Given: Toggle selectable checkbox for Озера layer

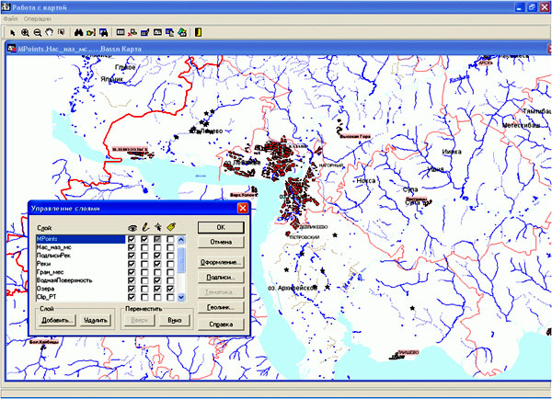Looking at the screenshot, I should pos(157,289).
